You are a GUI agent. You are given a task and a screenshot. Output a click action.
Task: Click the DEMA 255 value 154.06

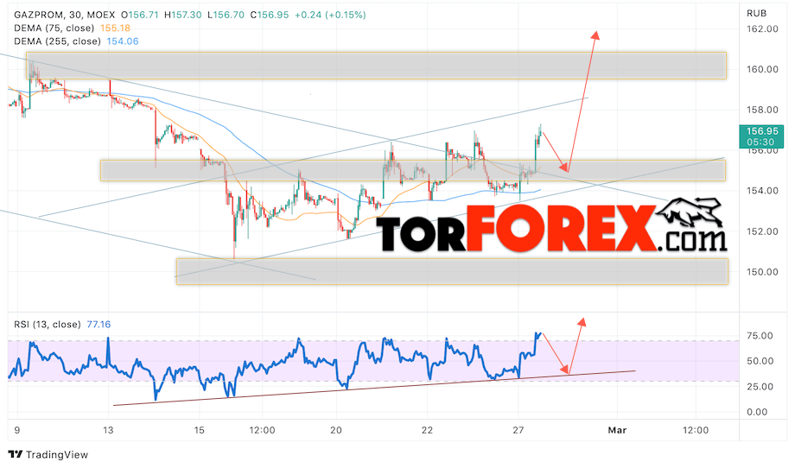point(122,41)
